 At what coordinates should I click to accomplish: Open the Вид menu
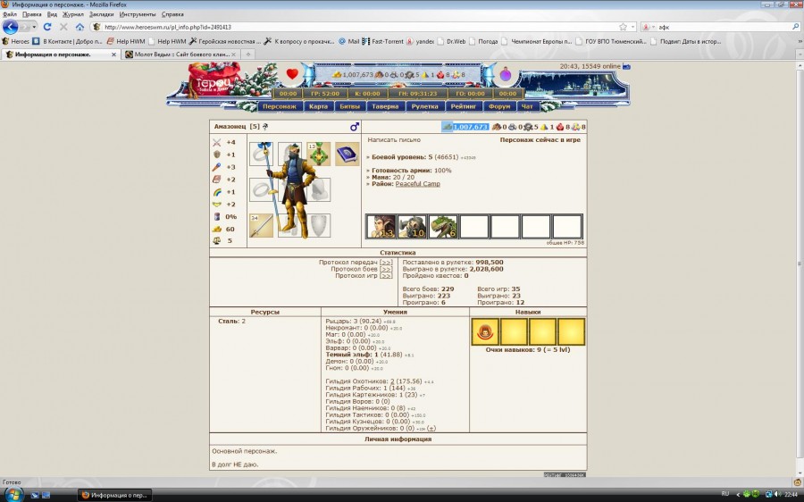[x=53, y=14]
